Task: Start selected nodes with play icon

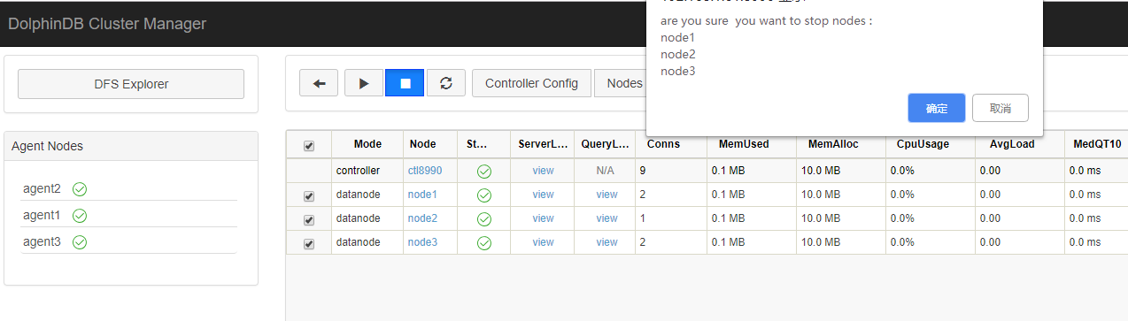Action: [364, 83]
